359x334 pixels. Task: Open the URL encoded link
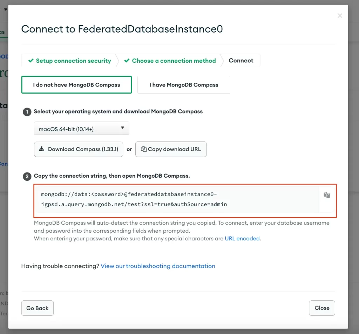tap(242, 238)
